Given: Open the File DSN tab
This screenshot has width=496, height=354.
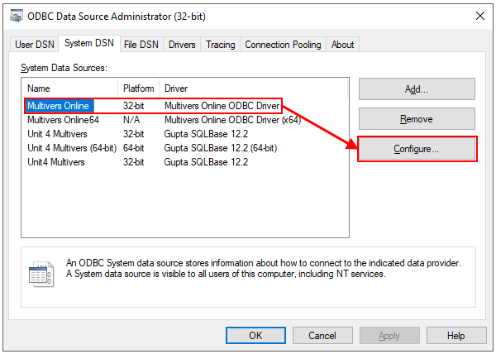Looking at the screenshot, I should tap(141, 45).
